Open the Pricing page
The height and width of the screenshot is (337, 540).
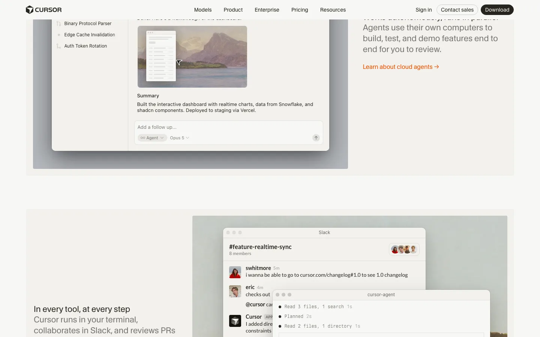click(x=300, y=10)
